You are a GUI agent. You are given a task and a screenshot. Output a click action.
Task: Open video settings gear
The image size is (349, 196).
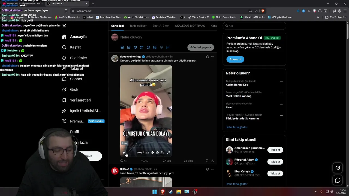point(157,153)
